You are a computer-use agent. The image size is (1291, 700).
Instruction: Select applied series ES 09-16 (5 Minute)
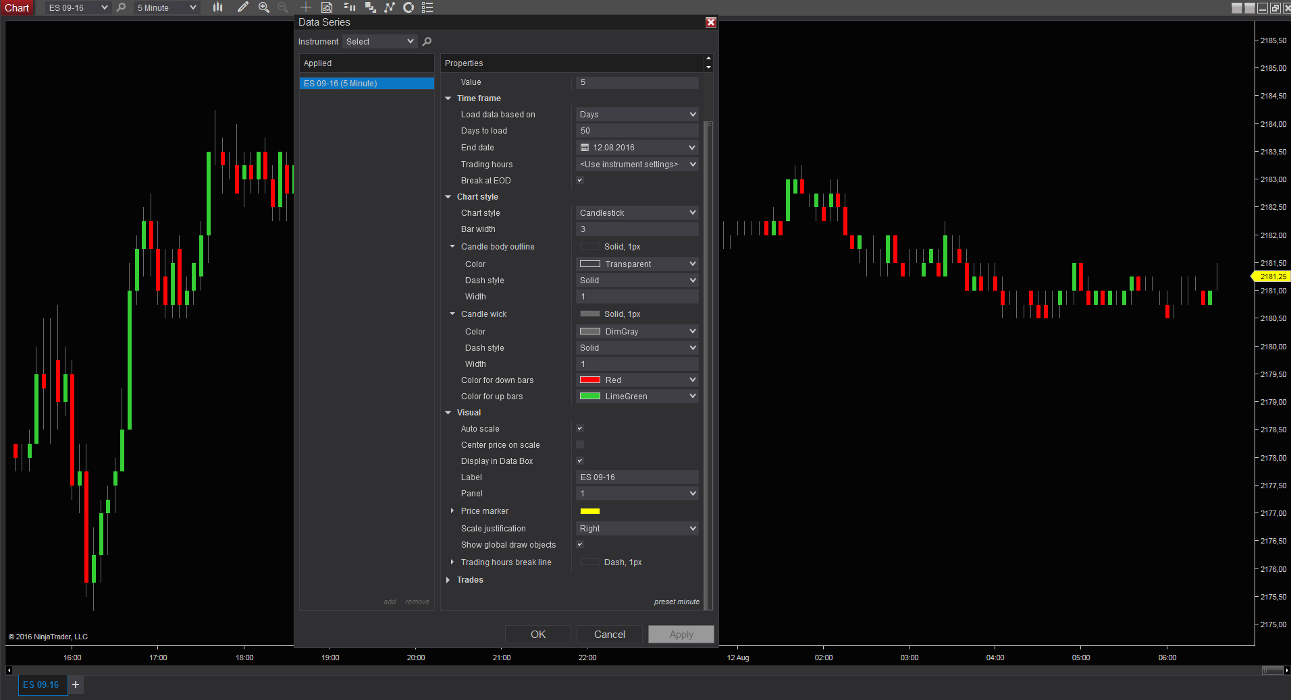(x=367, y=84)
